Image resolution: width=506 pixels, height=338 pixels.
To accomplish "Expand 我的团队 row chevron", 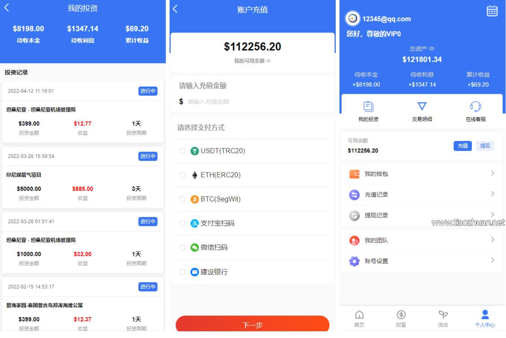I will click(493, 240).
